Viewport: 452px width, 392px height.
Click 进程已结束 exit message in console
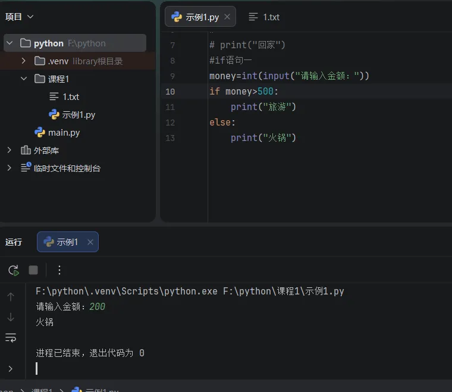[90, 353]
